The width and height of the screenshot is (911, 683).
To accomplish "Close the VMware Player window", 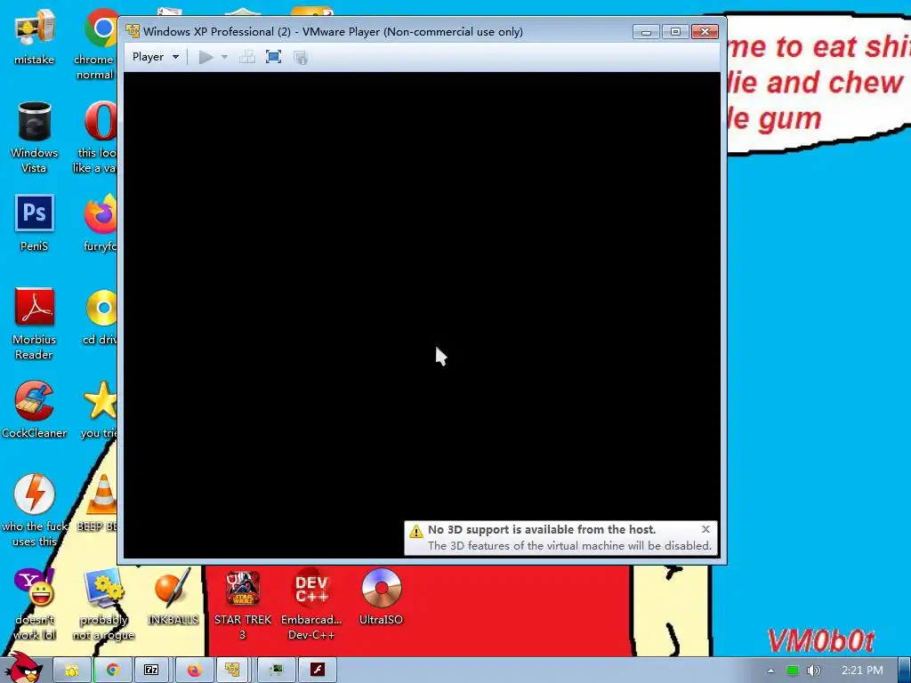I will click(x=705, y=31).
